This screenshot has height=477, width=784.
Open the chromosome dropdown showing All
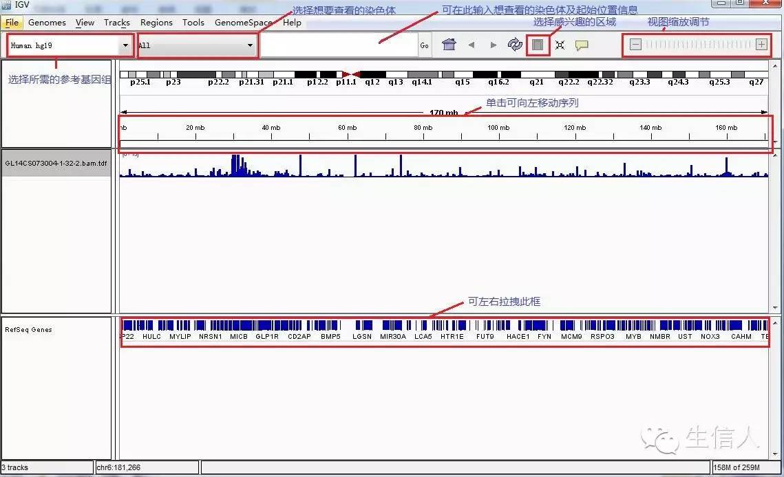[197, 45]
